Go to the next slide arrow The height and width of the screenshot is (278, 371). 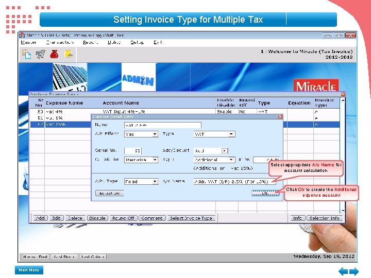click(x=354, y=271)
